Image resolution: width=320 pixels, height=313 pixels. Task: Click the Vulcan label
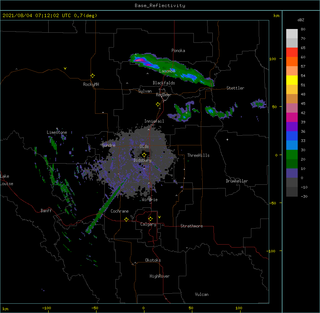pyautogui.click(x=202, y=294)
